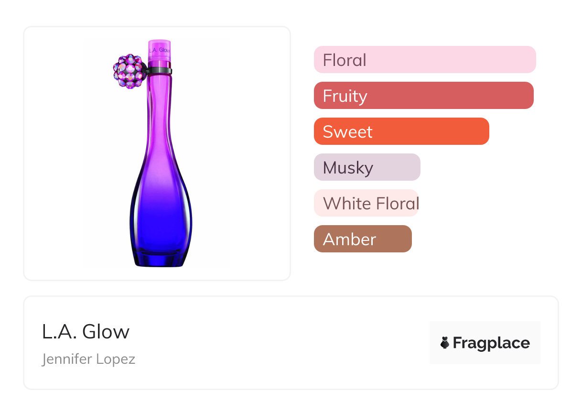Click the Jennifer Lopez brand name
This screenshot has height=413, width=582.
pyautogui.click(x=88, y=359)
